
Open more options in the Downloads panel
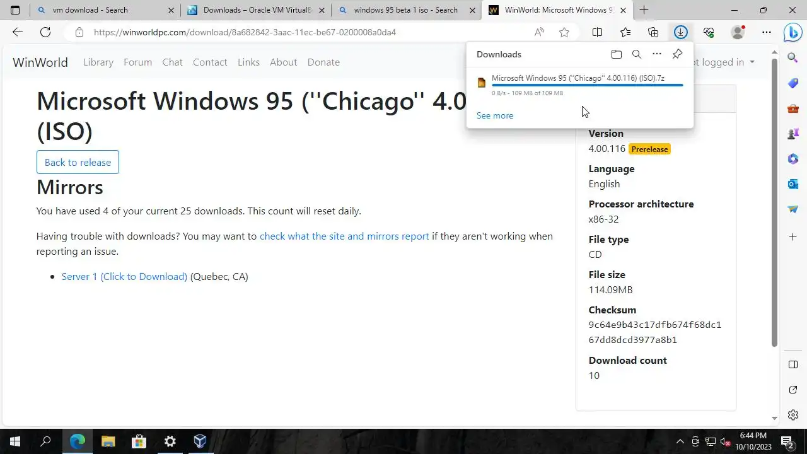(657, 54)
